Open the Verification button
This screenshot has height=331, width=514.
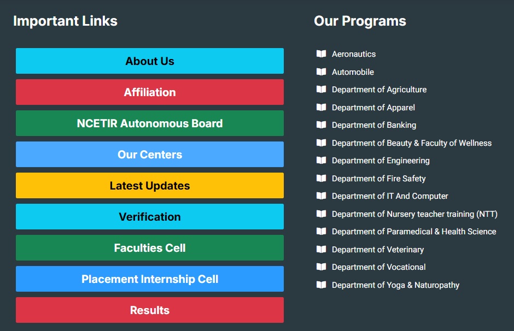point(150,216)
